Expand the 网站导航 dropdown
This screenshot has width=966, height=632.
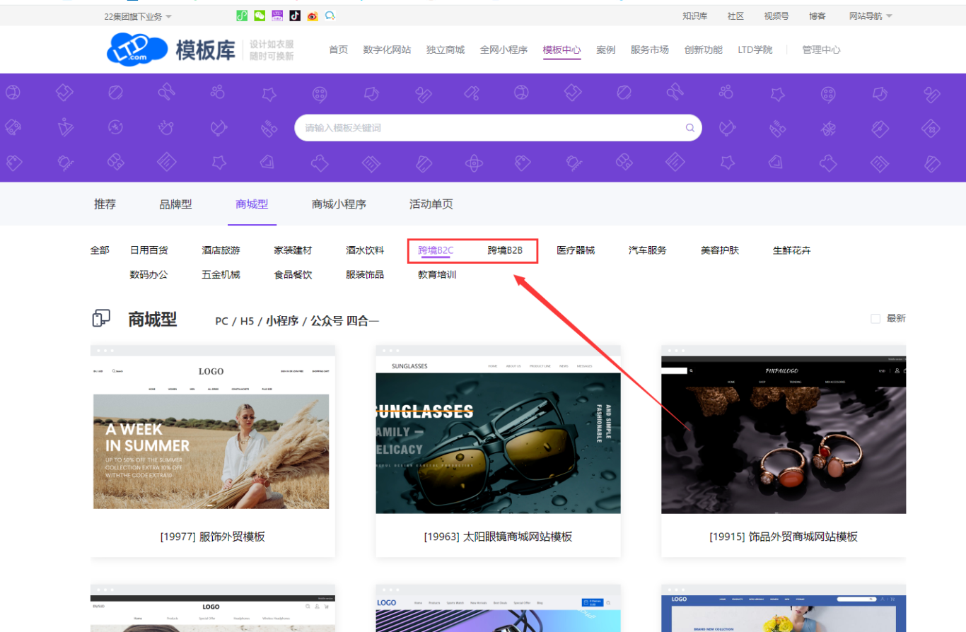coord(871,16)
